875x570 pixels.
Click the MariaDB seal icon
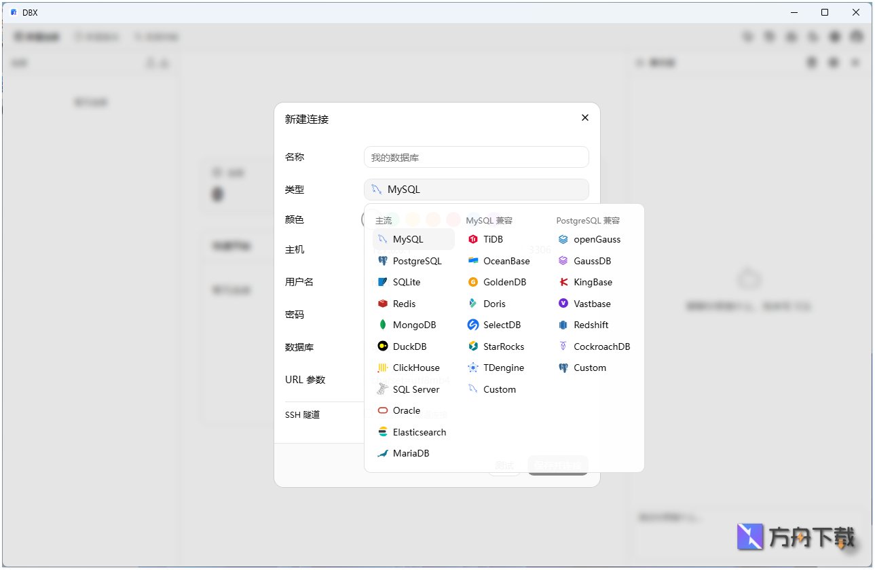(383, 453)
